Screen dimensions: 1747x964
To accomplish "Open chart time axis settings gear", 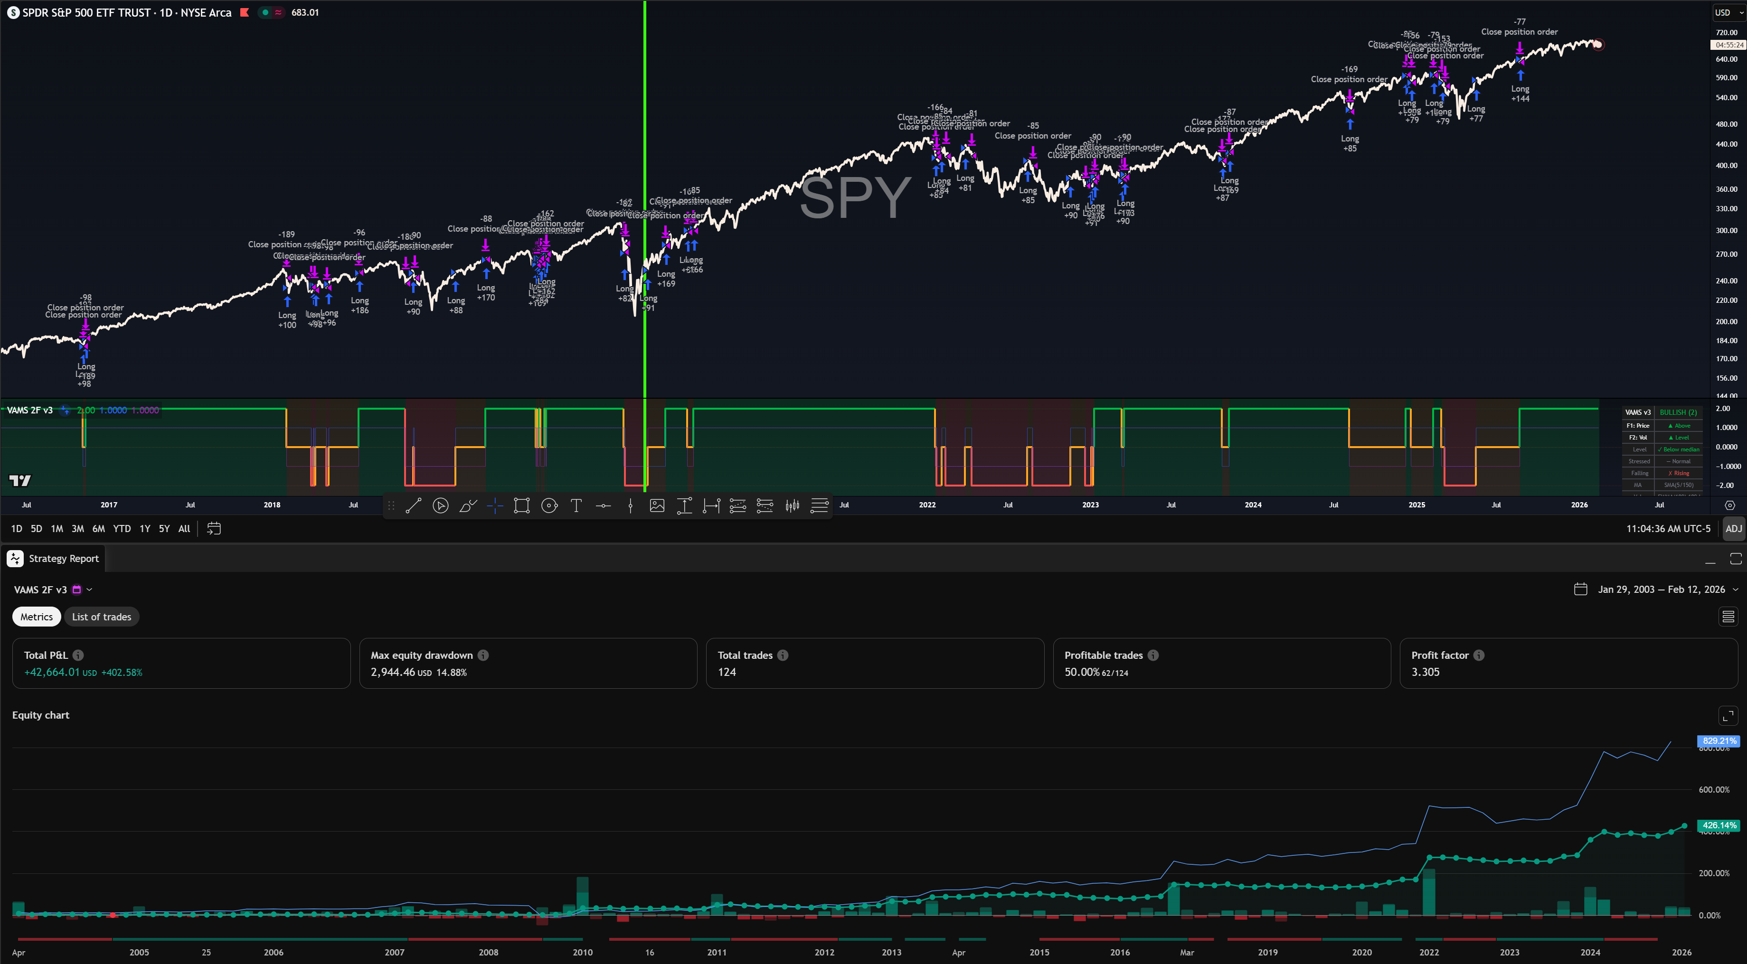I will tap(1729, 505).
